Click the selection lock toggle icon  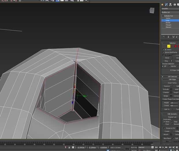click(x=69, y=147)
